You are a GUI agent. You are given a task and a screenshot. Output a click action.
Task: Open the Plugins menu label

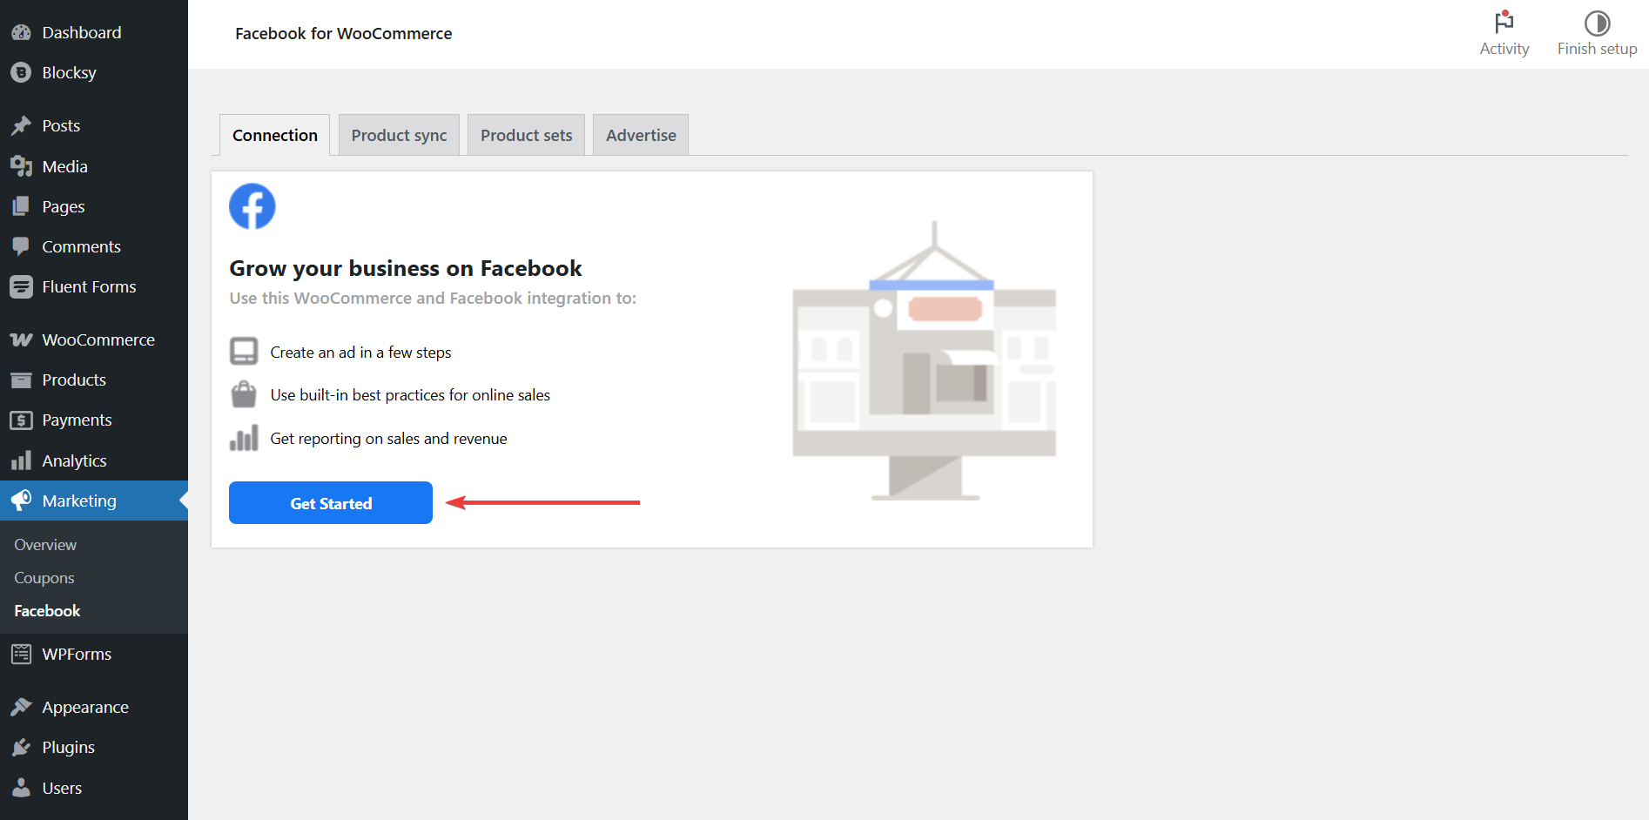(68, 747)
